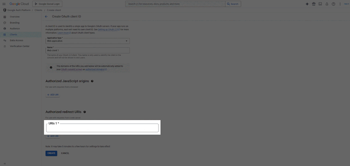
Task: Show help for Authorized JavaScript origins
Action: [92, 81]
